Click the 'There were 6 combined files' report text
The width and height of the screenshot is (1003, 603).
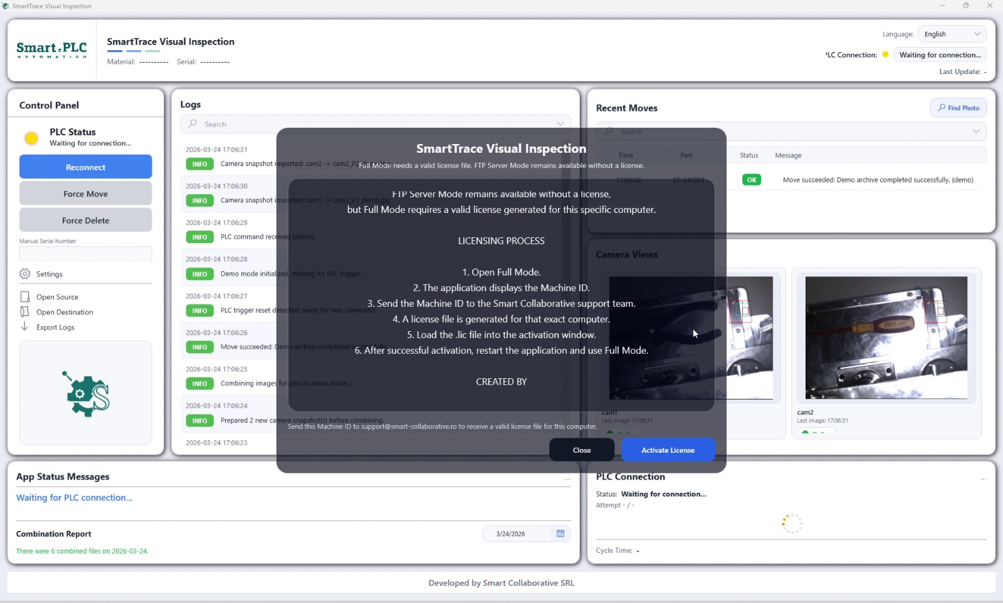click(x=82, y=551)
